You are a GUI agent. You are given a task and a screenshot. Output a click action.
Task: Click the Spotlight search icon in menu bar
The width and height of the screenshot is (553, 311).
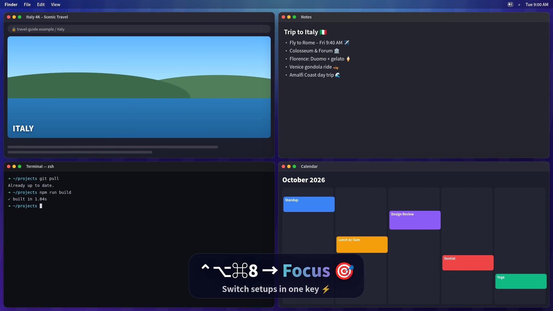[x=519, y=5]
